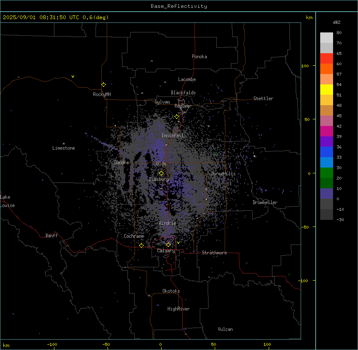The image size is (358, 350).
Task: Click the RedDeer city label
Action: click(183, 106)
